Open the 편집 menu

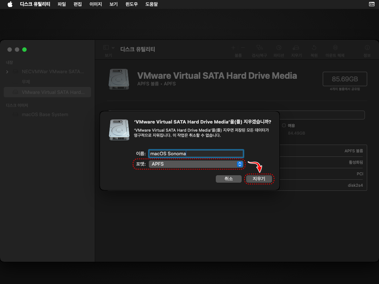pyautogui.click(x=78, y=4)
